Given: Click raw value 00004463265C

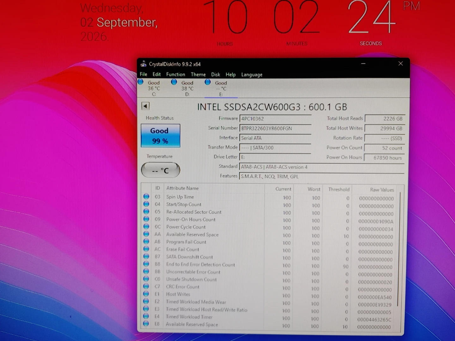Looking at the screenshot, I should [x=374, y=320].
